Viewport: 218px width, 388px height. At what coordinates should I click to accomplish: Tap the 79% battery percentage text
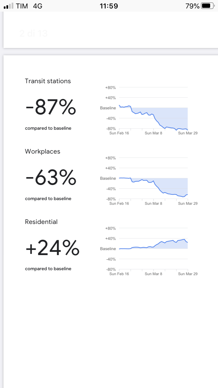point(192,6)
